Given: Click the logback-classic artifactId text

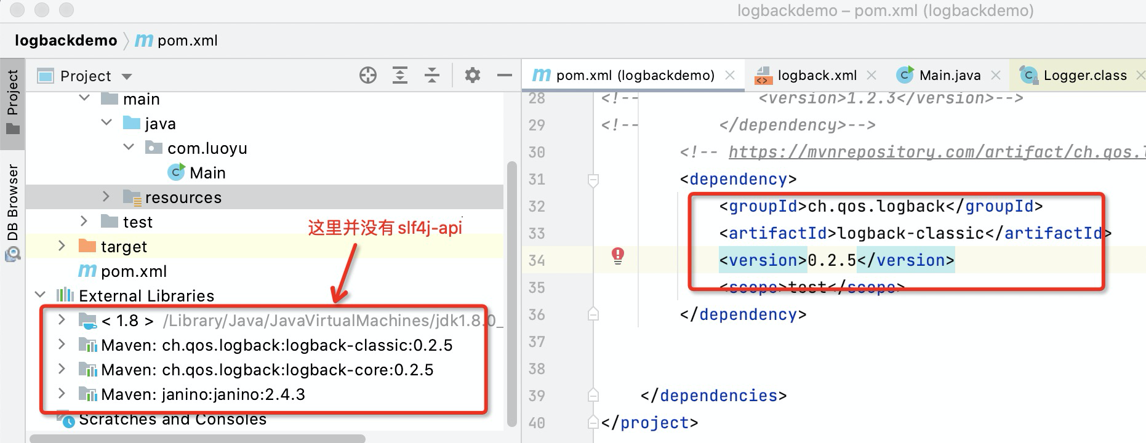Looking at the screenshot, I should (x=911, y=233).
